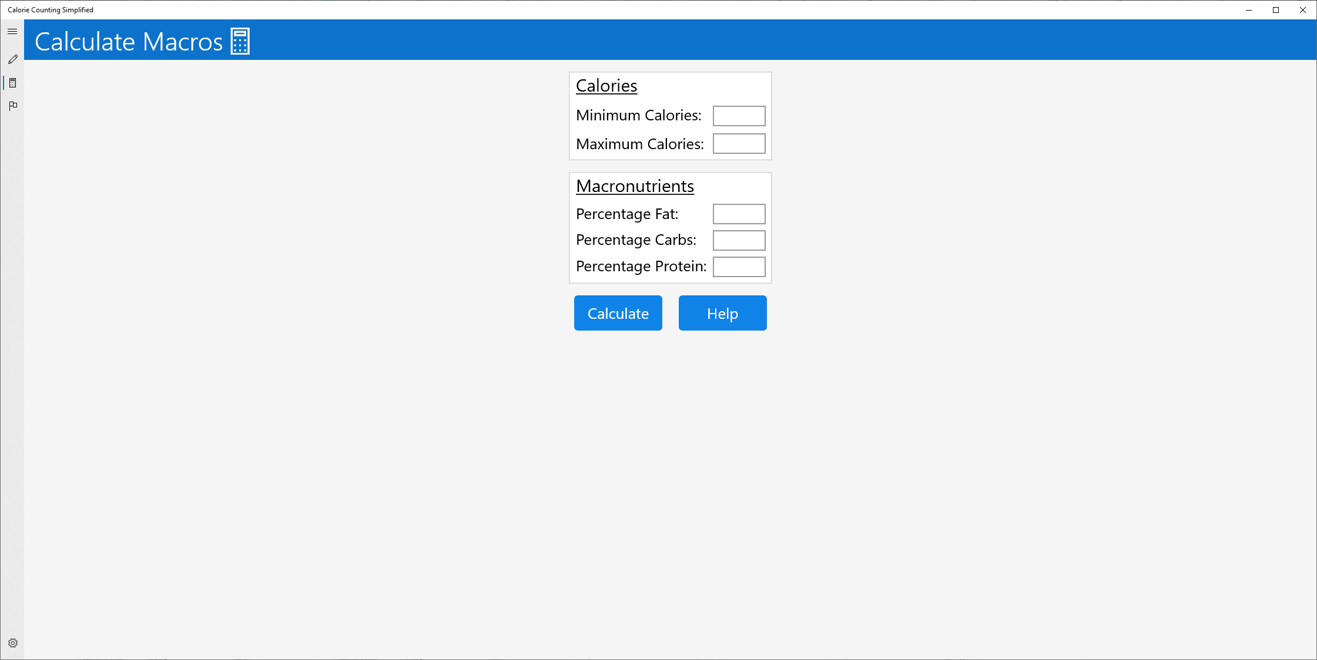Viewport: 1317px width, 660px height.
Task: Minimize the Calorie Counting Simplified window
Action: (1249, 10)
